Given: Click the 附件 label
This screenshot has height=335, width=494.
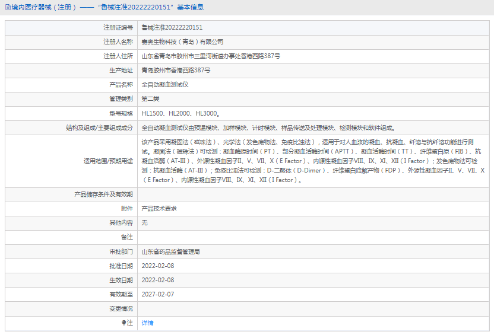Looking at the screenshot, I should 127,209.
